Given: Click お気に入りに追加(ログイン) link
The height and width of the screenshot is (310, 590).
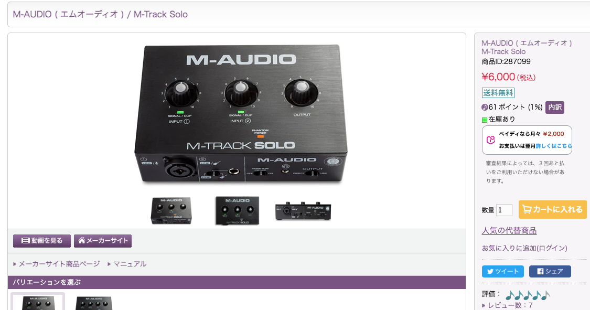Looking at the screenshot, I should [x=524, y=248].
